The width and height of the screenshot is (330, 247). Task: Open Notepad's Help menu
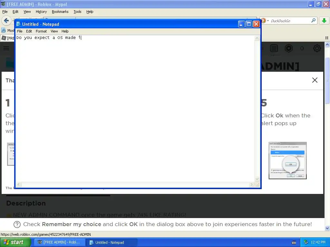click(x=65, y=31)
